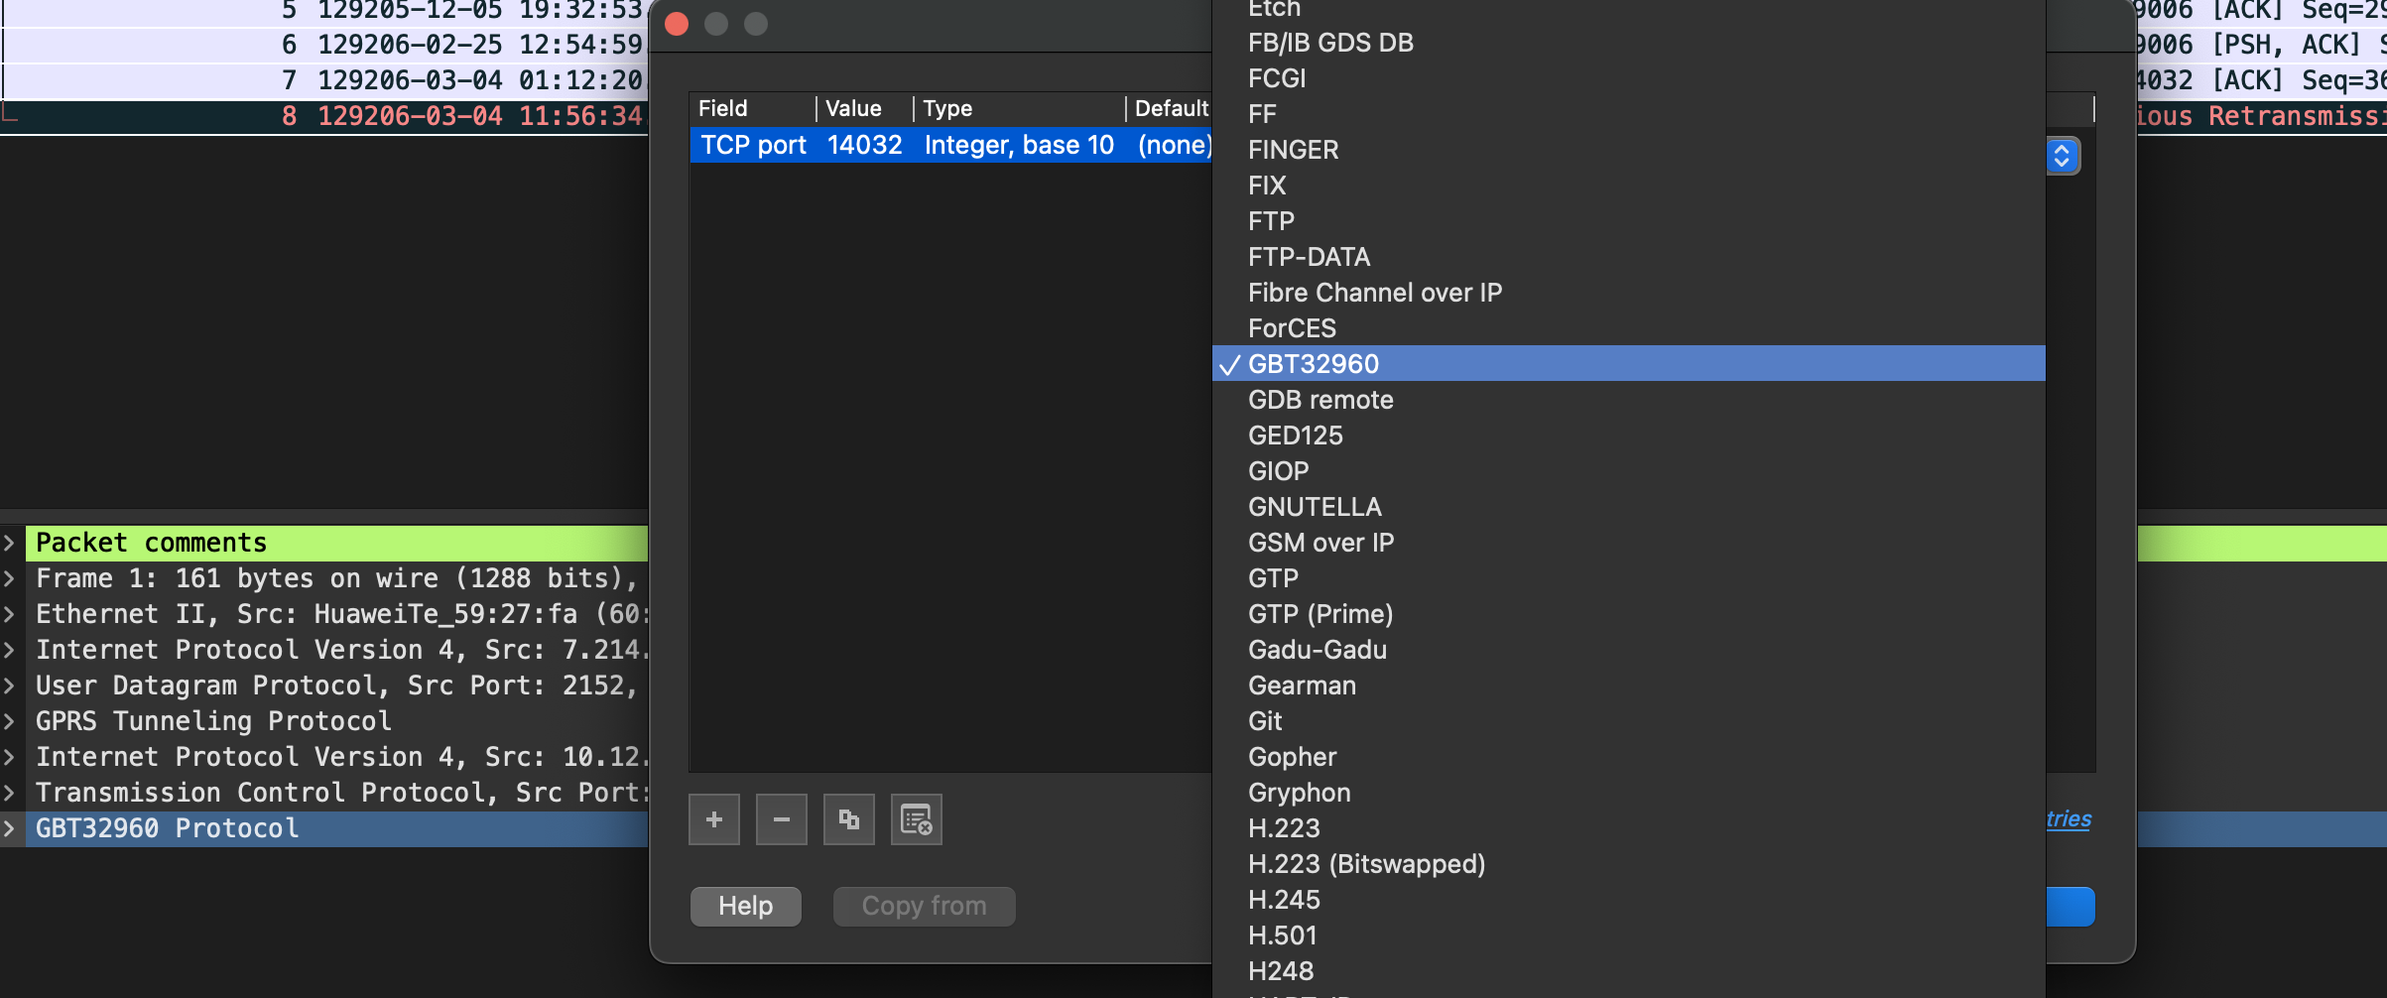The image size is (2387, 998).
Task: Click the clear all entries icon
Action: [916, 819]
